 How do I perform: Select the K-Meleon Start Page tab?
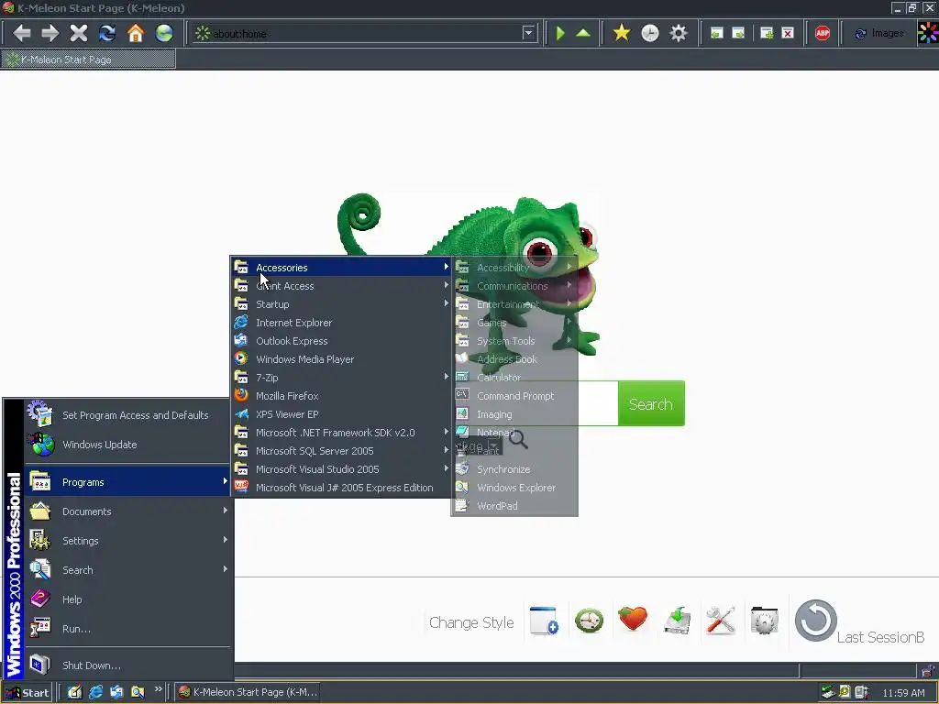(x=89, y=60)
